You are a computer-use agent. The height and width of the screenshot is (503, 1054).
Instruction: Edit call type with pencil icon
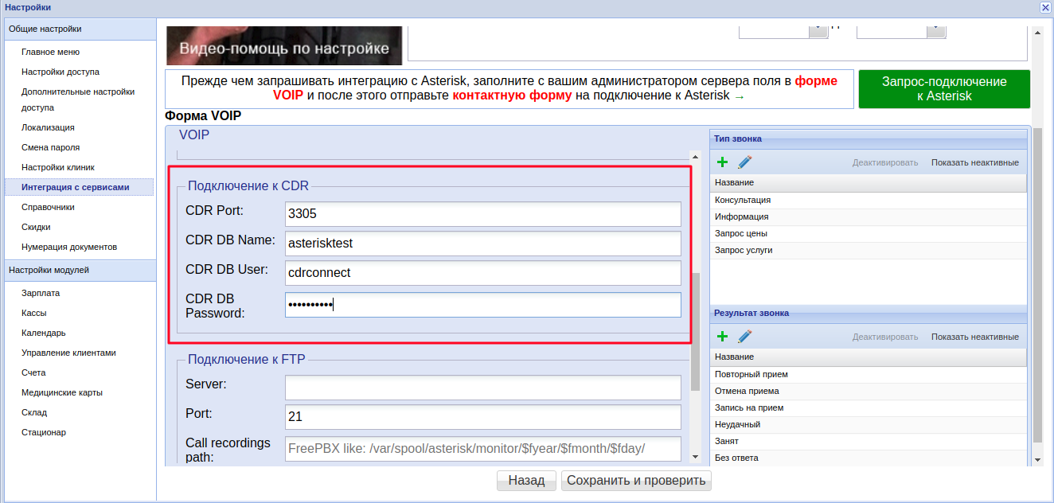[x=745, y=162]
